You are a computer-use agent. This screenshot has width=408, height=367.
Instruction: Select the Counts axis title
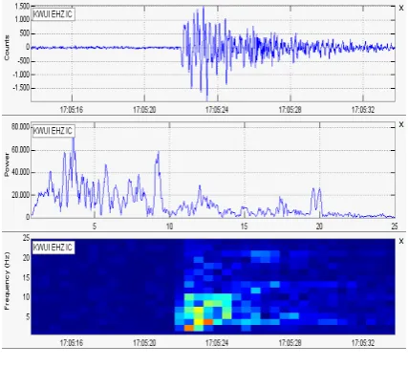(7, 48)
